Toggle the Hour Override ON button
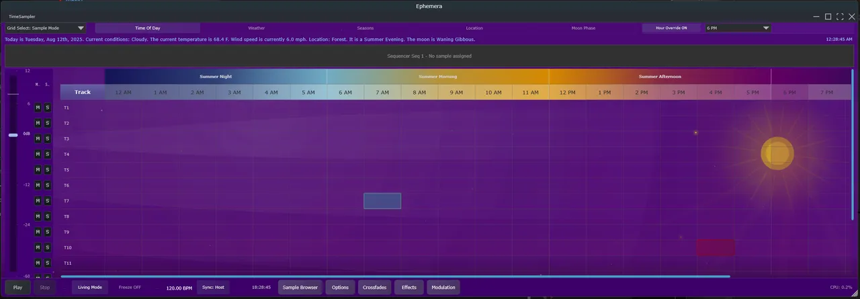Screen dimensions: 860x299 pos(671,28)
